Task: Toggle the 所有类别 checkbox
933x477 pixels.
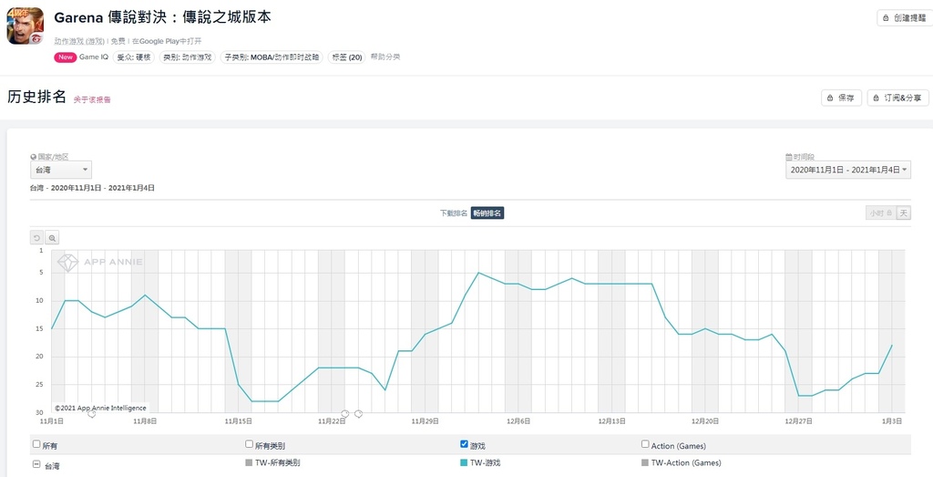Action: point(250,444)
